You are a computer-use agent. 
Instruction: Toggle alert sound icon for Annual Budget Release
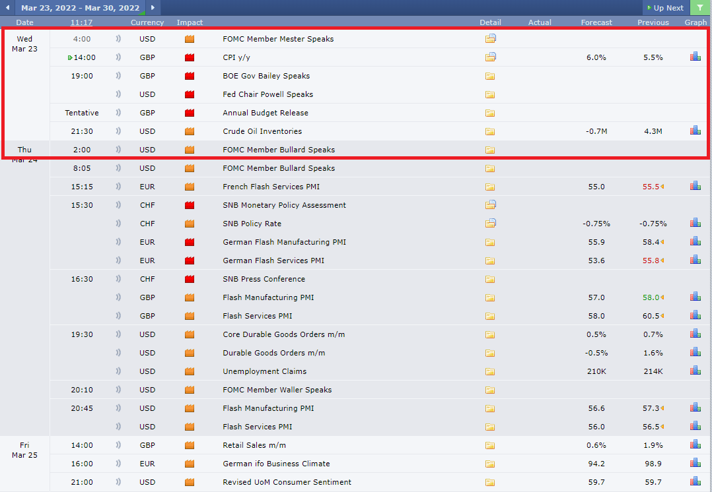(x=118, y=113)
